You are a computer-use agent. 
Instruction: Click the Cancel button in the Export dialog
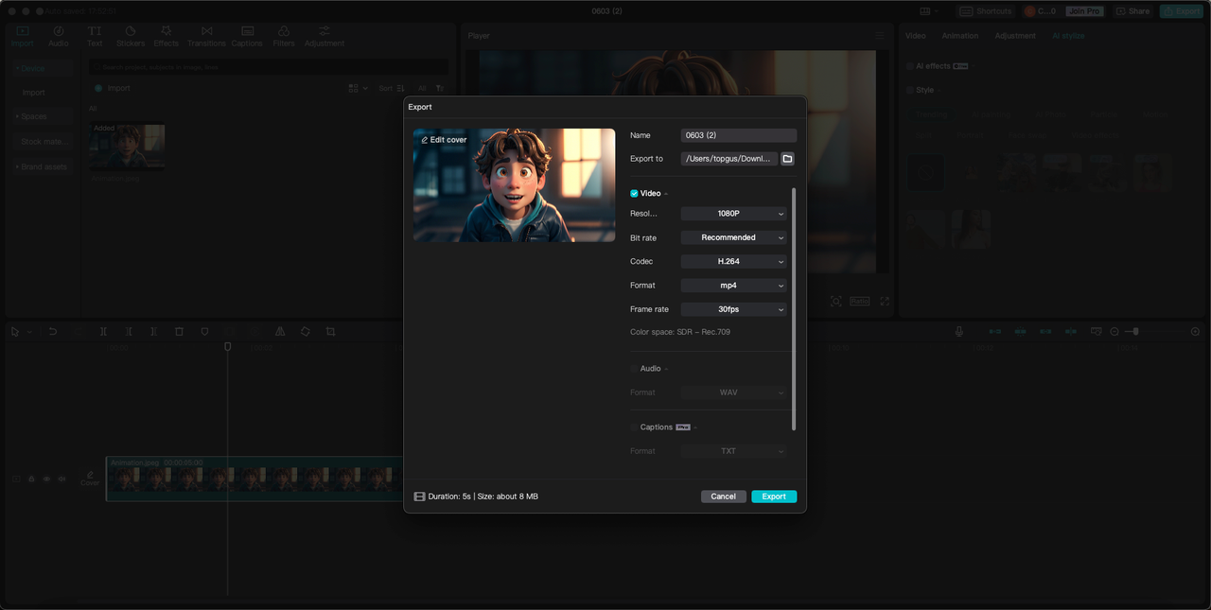click(x=724, y=497)
